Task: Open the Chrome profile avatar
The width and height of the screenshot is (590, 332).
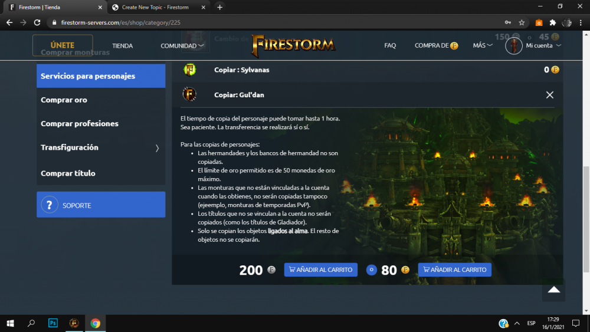Action: 566,22
